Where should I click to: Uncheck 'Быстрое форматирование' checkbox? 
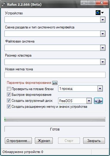[9, 95]
